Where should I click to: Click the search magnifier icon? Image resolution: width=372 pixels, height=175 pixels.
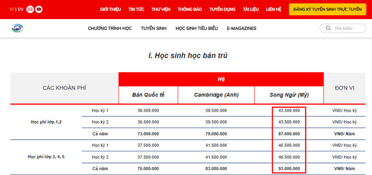(328, 28)
